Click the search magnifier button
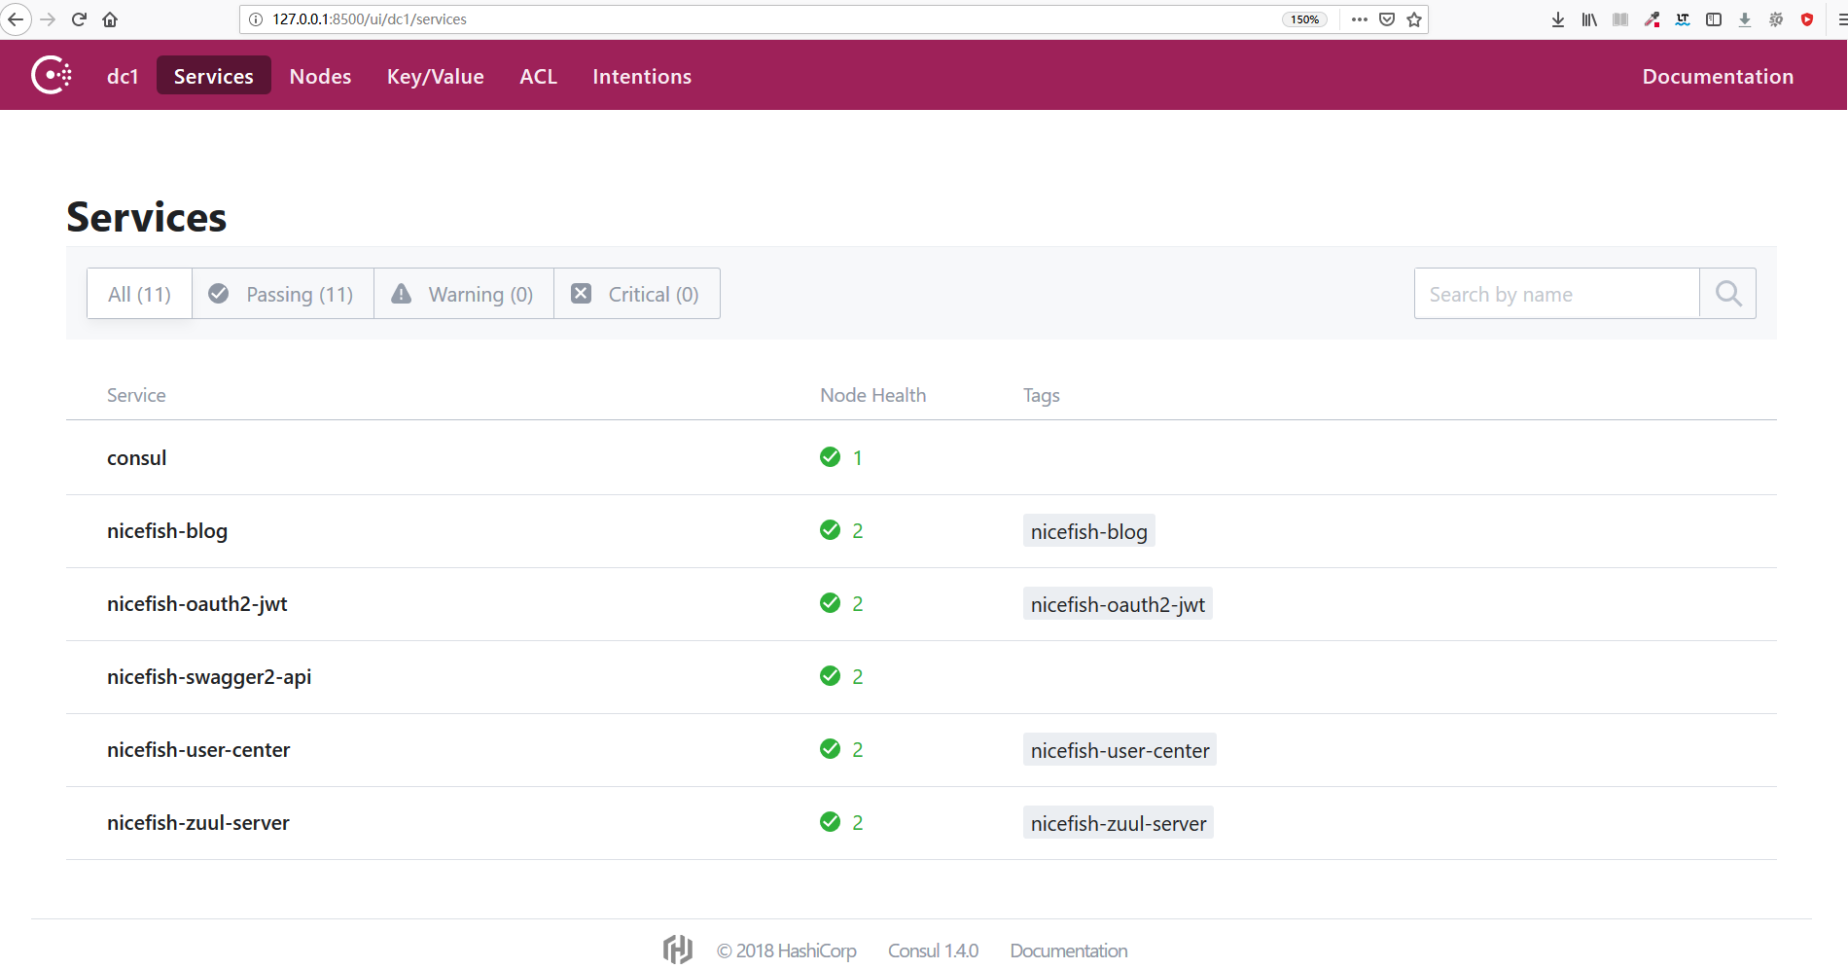Image resolution: width=1848 pixels, height=969 pixels. coord(1727,293)
